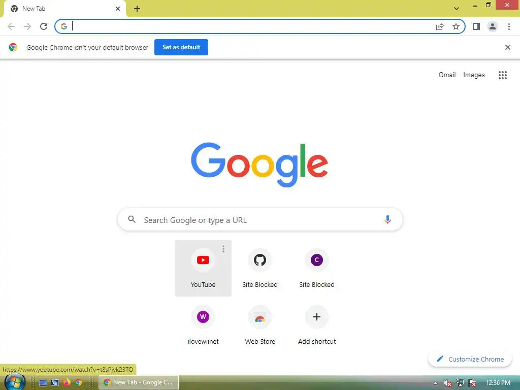Click Show Desktop icon in quick launch
The width and height of the screenshot is (520, 390).
(43, 383)
